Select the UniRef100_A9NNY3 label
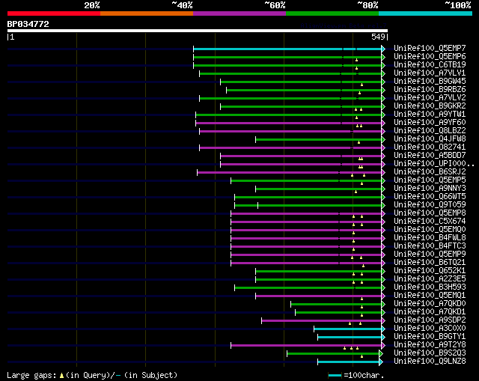The image size is (479, 381). pos(430,189)
